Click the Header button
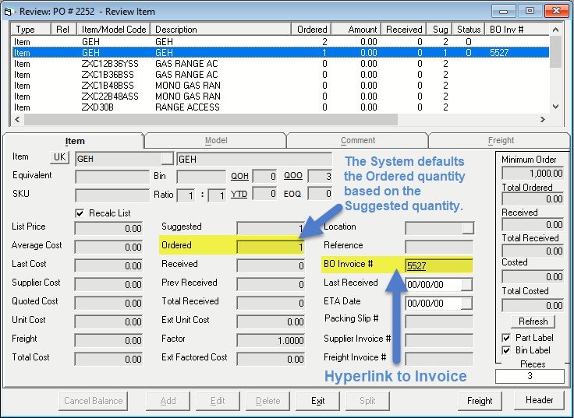 pyautogui.click(x=539, y=400)
